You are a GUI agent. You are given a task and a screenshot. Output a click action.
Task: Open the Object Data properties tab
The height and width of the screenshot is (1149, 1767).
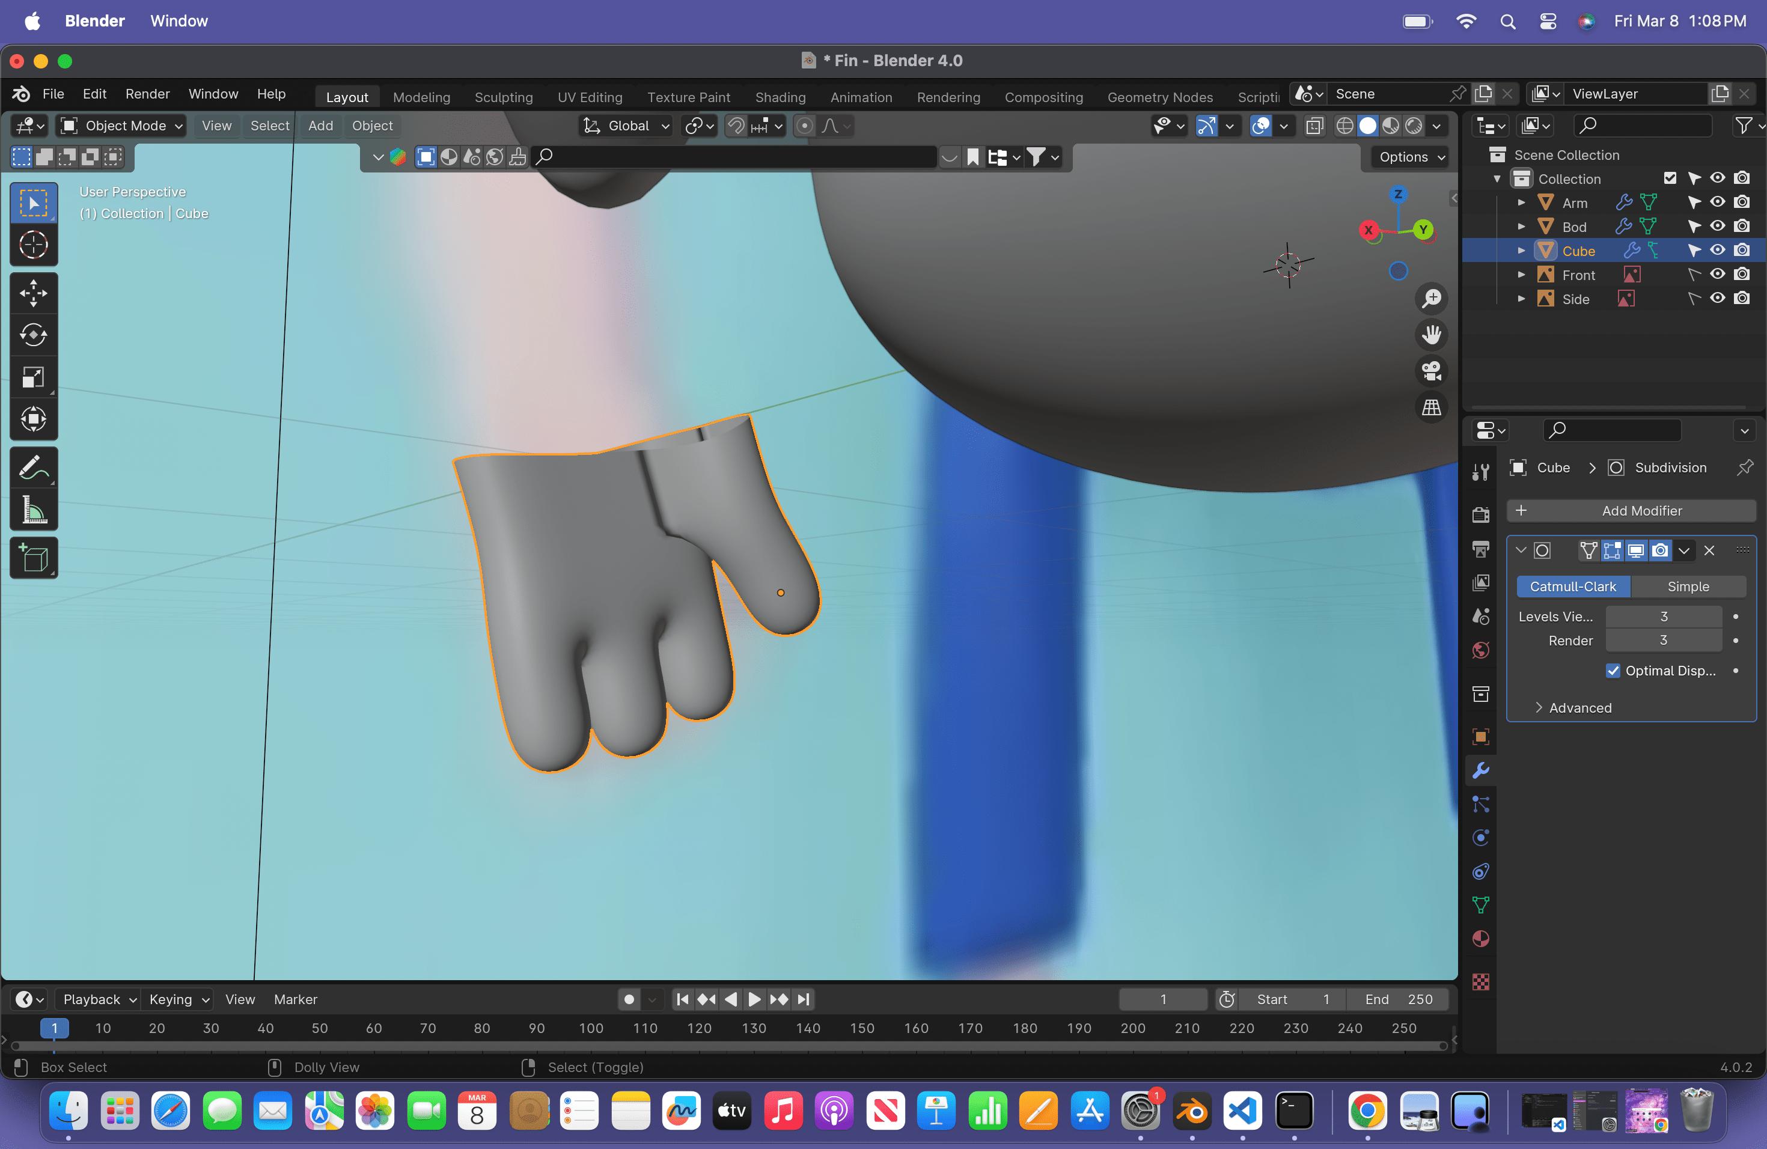tap(1480, 905)
